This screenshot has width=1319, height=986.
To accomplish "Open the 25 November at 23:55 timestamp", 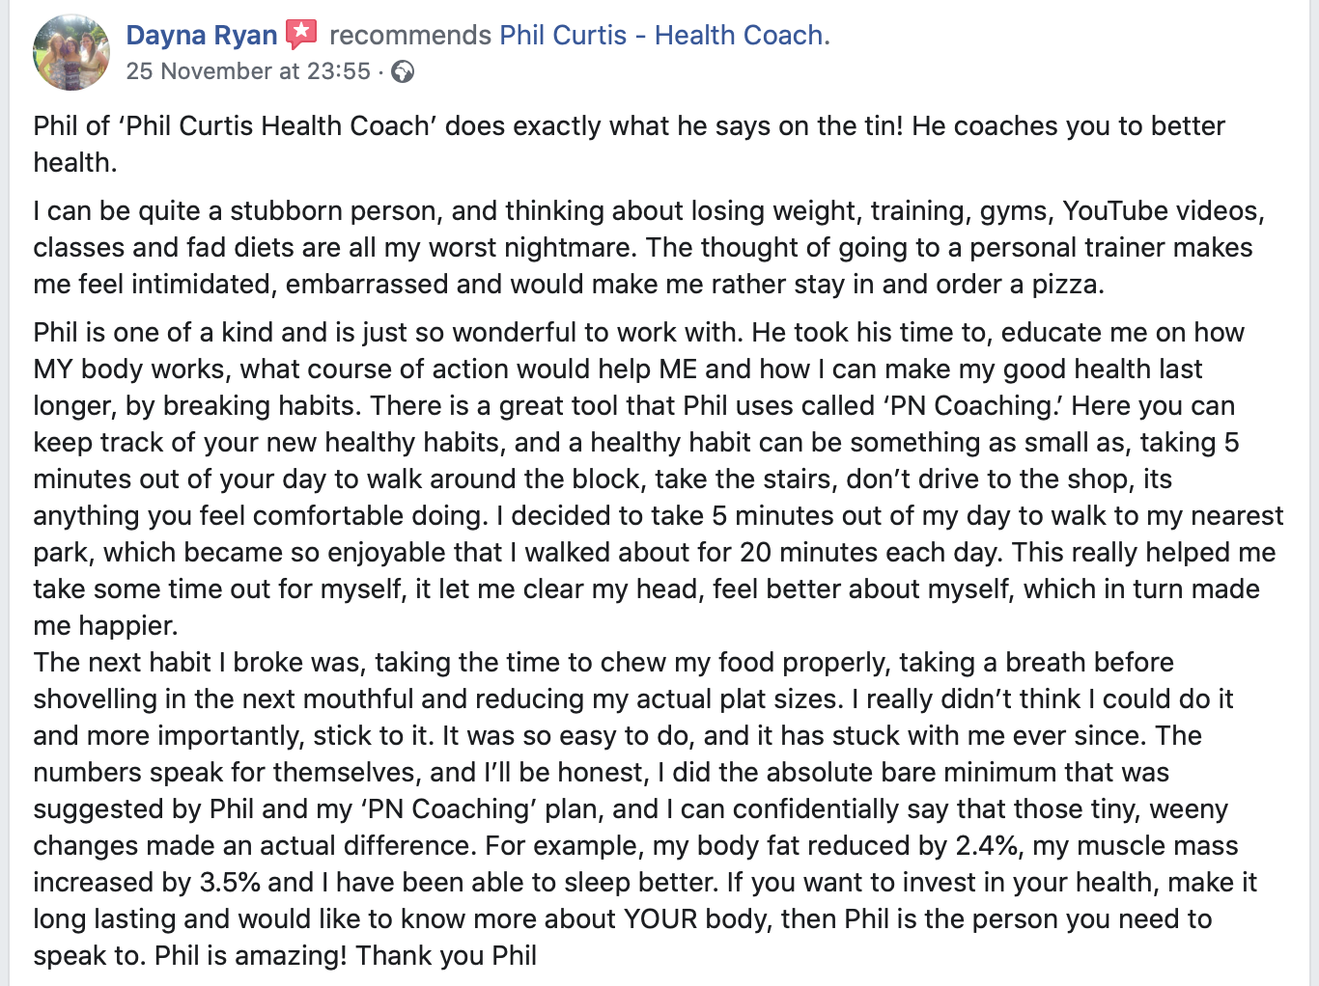I will coord(248,71).
